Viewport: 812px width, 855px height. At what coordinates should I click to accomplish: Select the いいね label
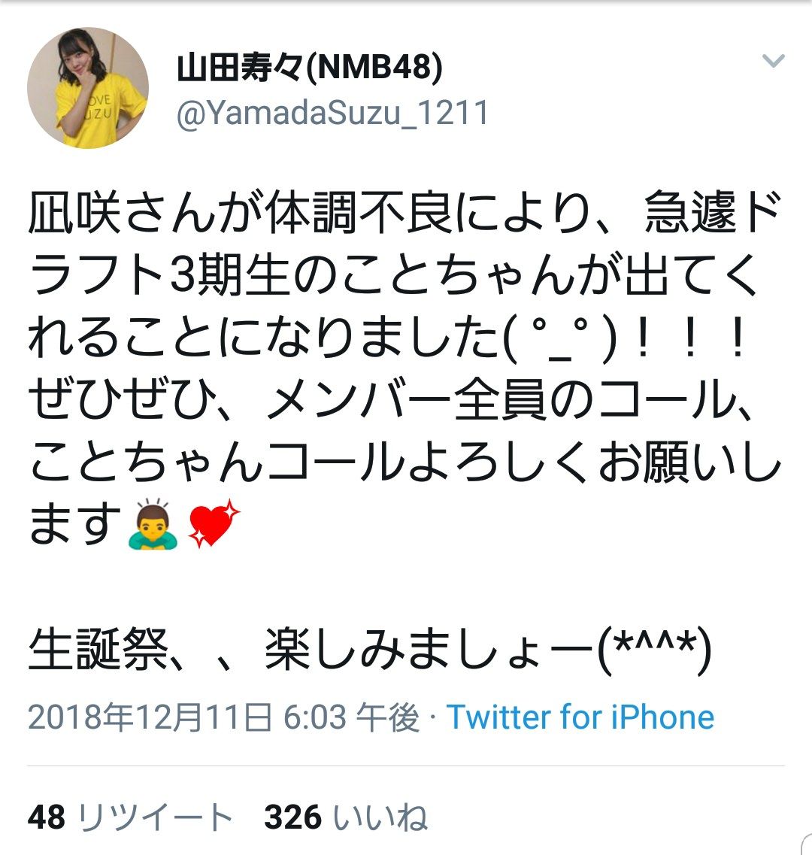coord(380,817)
